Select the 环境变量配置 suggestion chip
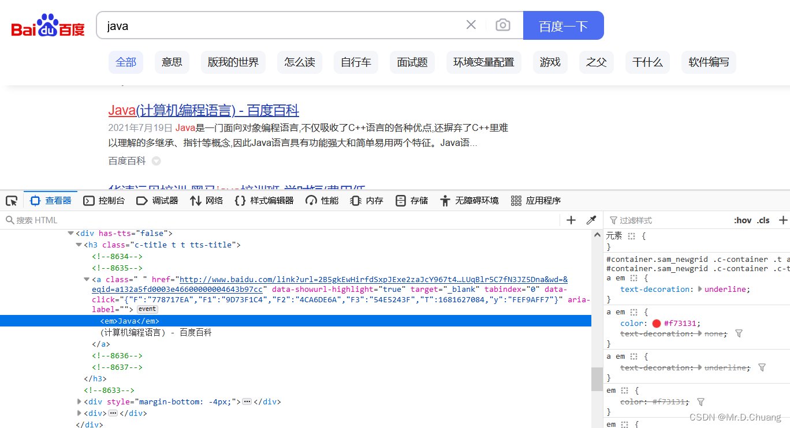 click(484, 62)
